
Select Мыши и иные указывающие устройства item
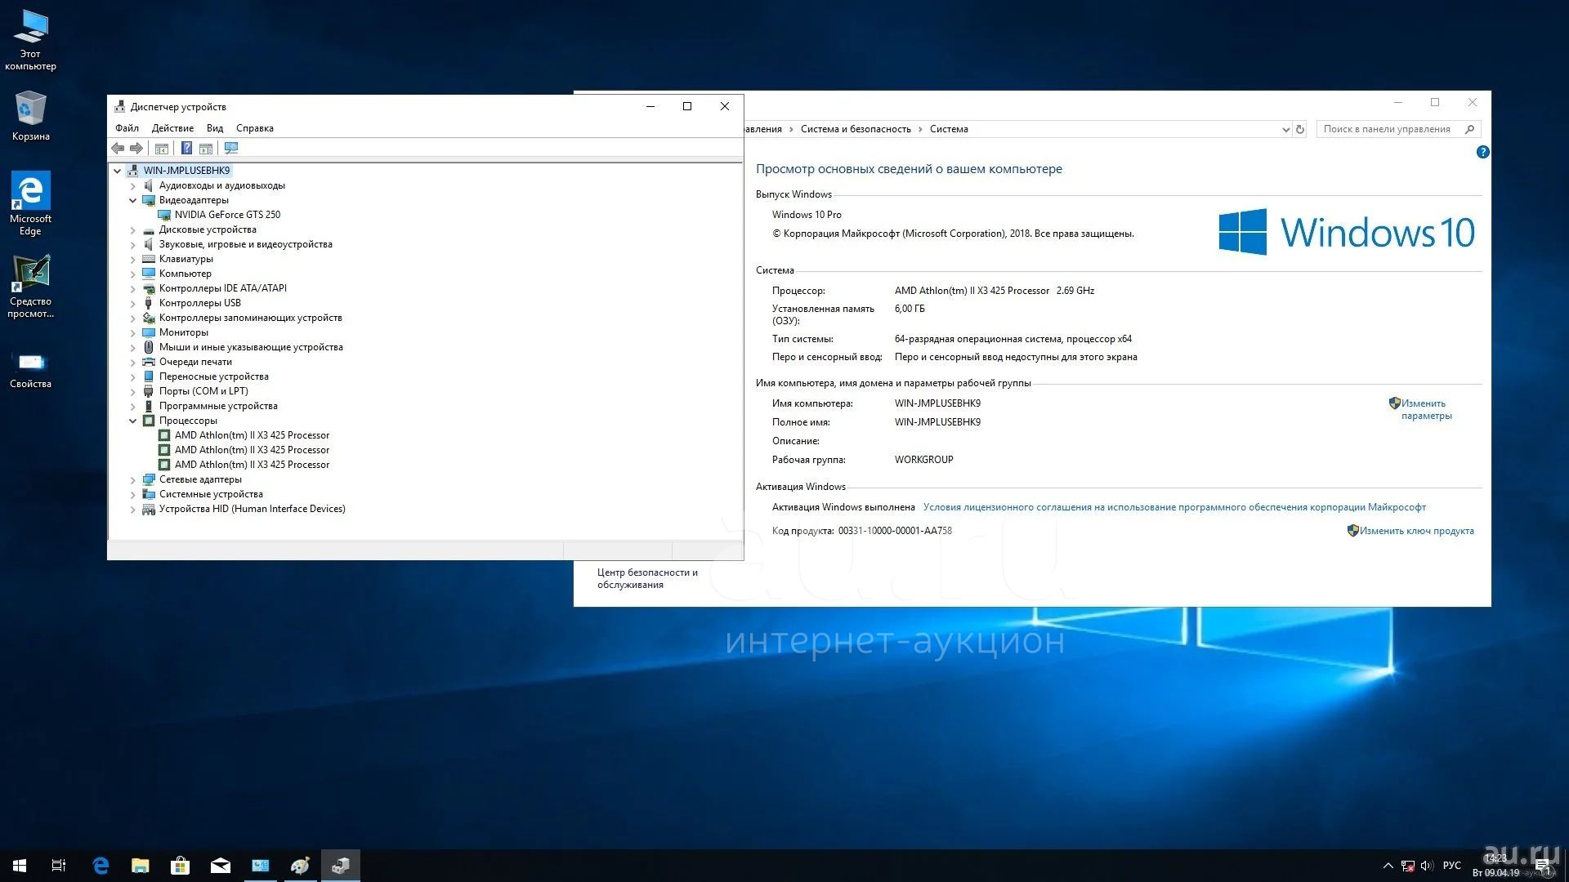click(x=251, y=347)
